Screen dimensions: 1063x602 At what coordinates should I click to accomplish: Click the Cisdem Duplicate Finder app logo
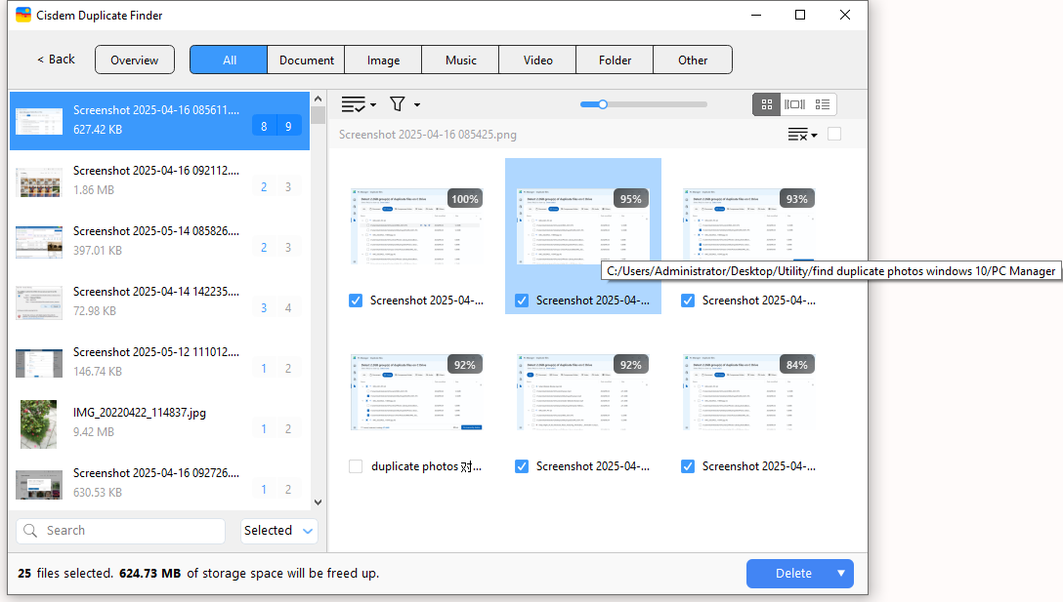(23, 15)
